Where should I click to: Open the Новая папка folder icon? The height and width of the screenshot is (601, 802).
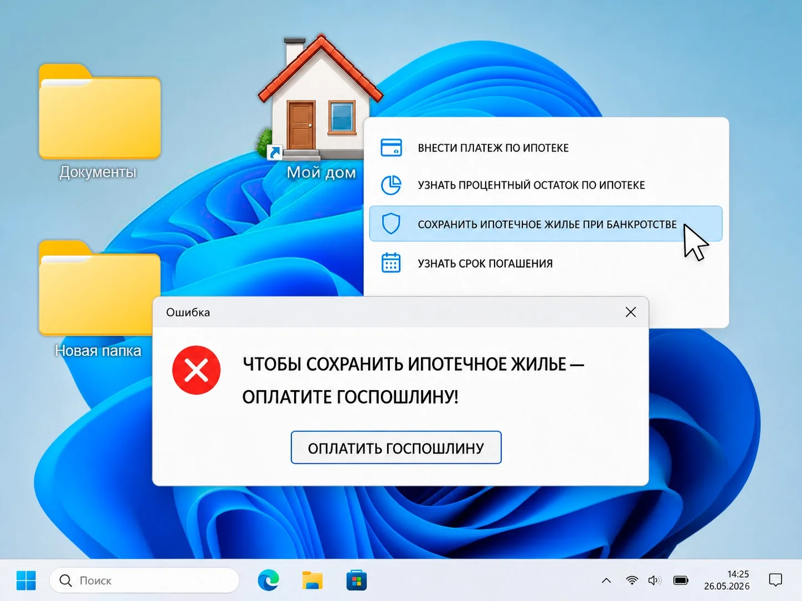click(x=100, y=288)
